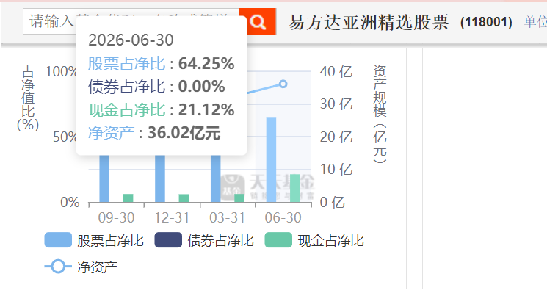The image size is (547, 293).
Task: Click the 06-30 green cash ratio bar
Action: pos(295,188)
